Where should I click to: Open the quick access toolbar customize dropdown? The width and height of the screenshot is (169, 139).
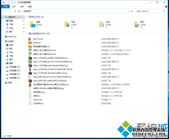pos(15,2)
